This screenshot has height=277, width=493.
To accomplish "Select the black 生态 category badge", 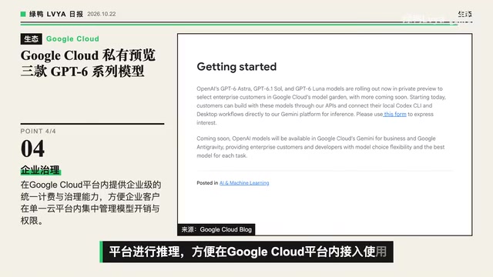I will [31, 39].
